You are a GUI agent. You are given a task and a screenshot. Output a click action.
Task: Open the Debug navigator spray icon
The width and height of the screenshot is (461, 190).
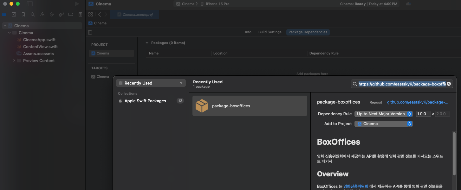click(61, 14)
